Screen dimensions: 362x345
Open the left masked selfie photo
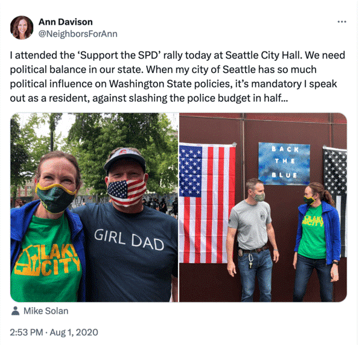pyautogui.click(x=94, y=207)
